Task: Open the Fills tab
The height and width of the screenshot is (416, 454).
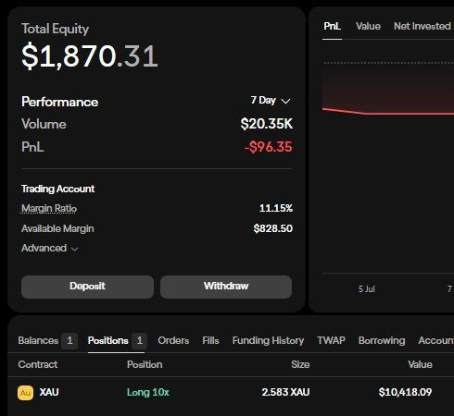Action: point(210,340)
